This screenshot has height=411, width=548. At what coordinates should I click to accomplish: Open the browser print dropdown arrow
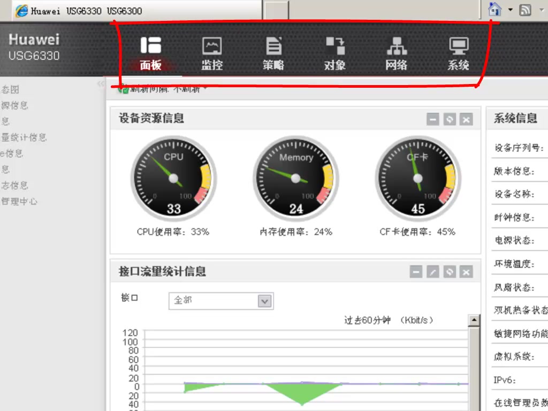pyautogui.click(x=542, y=9)
